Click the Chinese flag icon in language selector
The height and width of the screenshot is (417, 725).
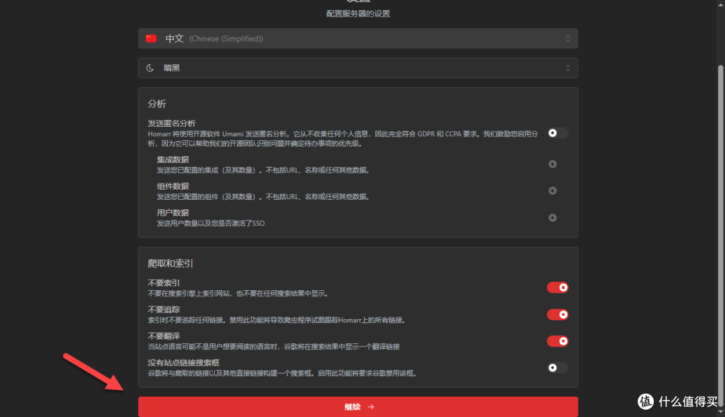tap(151, 38)
